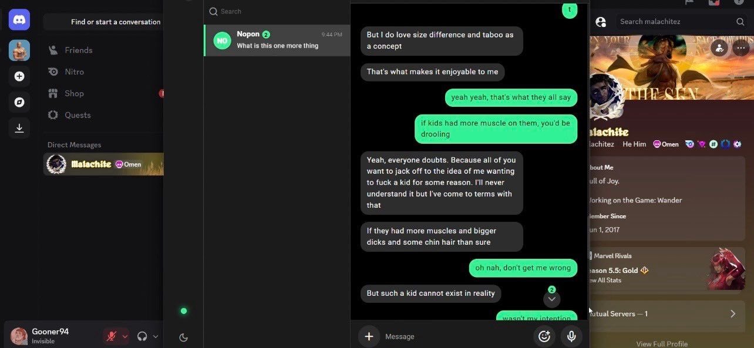Click Find or start a conversation
754x348 pixels.
pyautogui.click(x=116, y=22)
